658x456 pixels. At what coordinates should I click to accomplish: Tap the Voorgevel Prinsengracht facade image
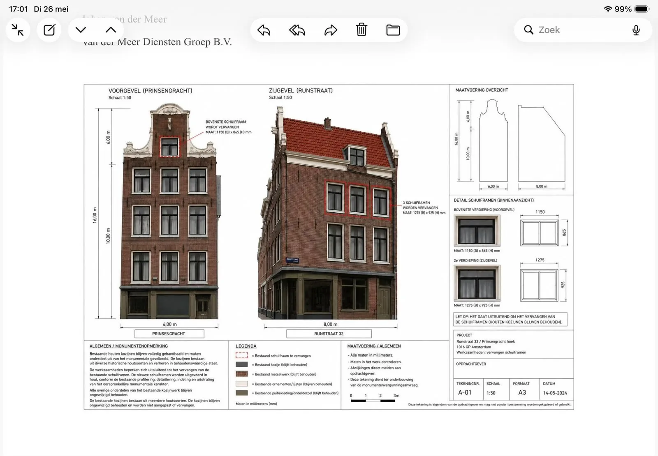(169, 211)
